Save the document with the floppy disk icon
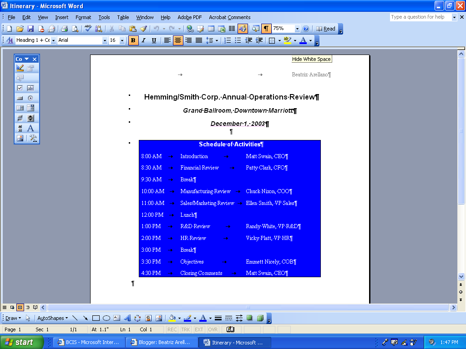 30,29
